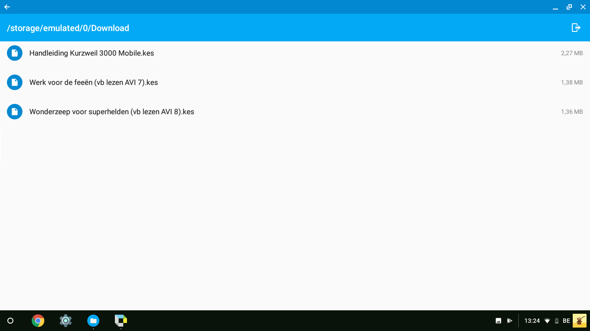
Task: Click the back arrow in the title bar
Action: 7,7
